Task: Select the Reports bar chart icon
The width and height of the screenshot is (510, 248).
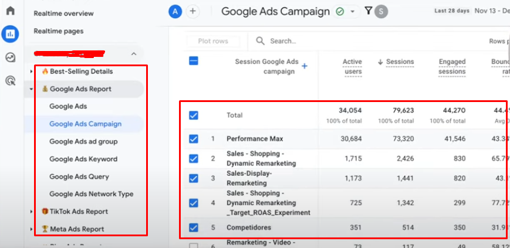Action: pyautogui.click(x=10, y=34)
